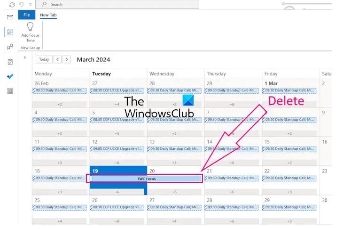The width and height of the screenshot is (344, 229).
Task: Open Daily Standup Call on March 11
Action: [60, 149]
